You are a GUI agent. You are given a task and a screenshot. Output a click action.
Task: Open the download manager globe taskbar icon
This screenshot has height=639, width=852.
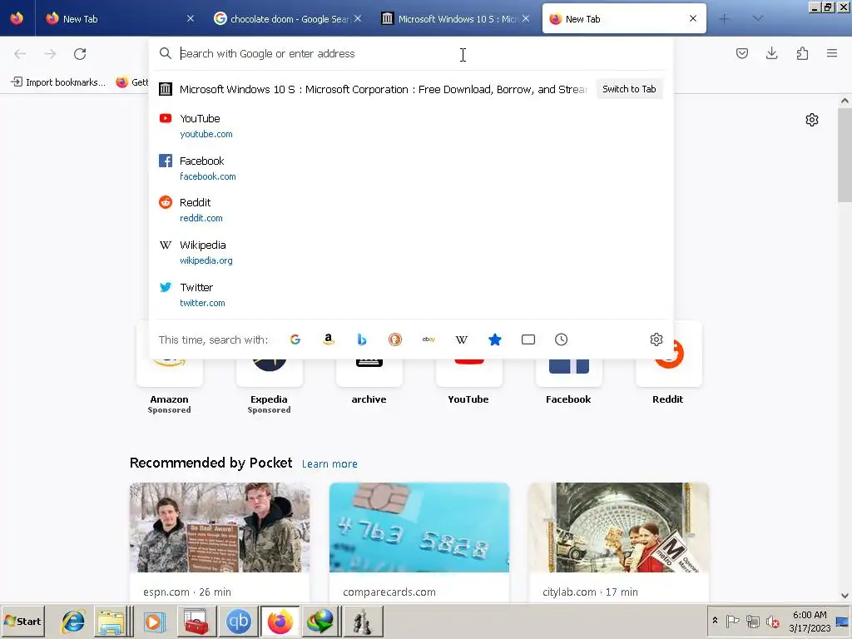(320, 621)
